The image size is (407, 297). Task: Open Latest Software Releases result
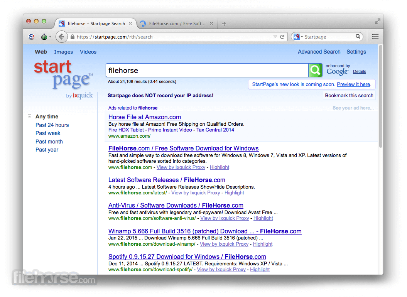[x=167, y=180]
